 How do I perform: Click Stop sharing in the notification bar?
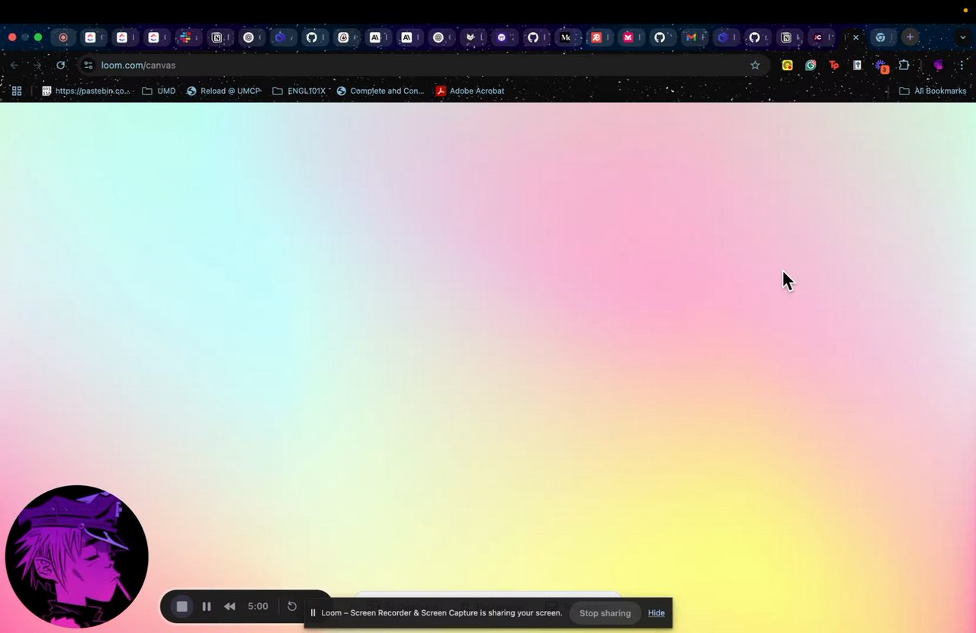[x=605, y=613]
